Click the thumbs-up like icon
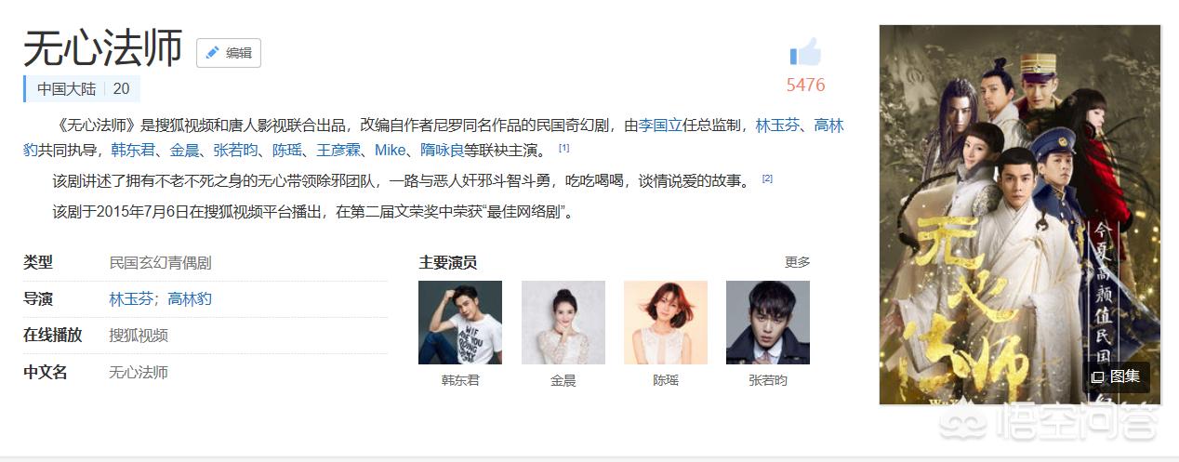 click(804, 52)
